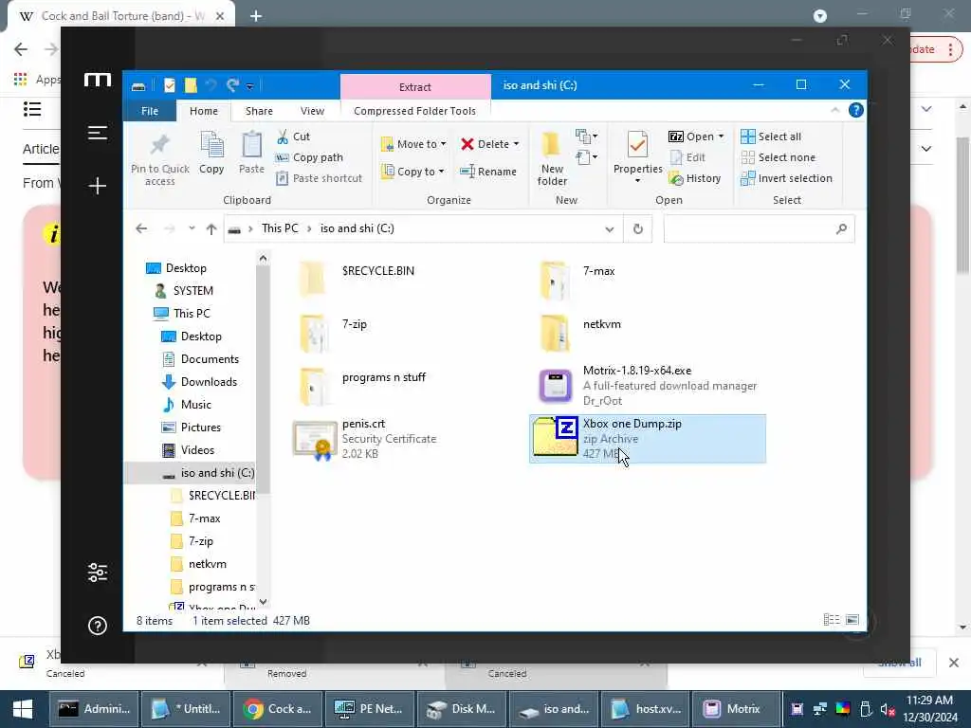Click the Edit ribbon button
The width and height of the screenshot is (971, 728).
pos(688,157)
